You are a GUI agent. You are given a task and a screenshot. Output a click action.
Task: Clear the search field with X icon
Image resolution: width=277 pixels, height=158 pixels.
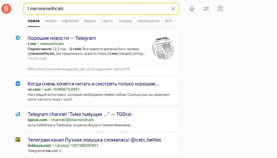click(173, 9)
